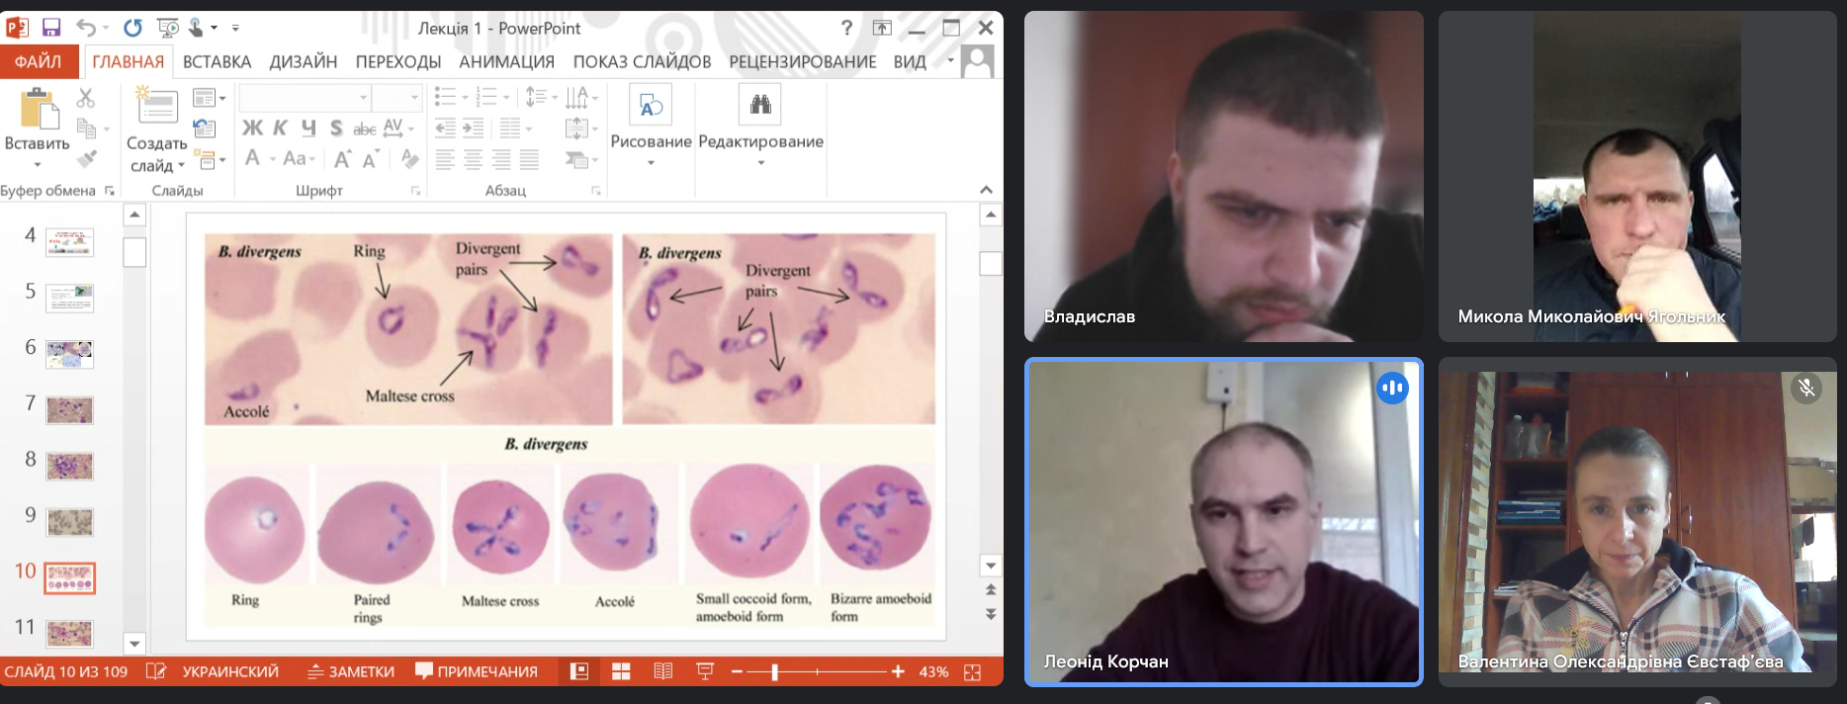Toggle the Comments (Примечания) pane

click(x=477, y=672)
